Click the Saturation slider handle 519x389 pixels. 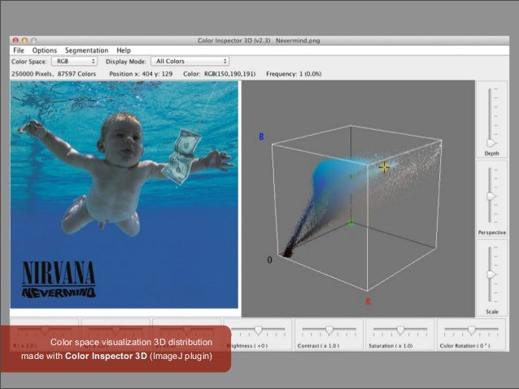tap(400, 330)
